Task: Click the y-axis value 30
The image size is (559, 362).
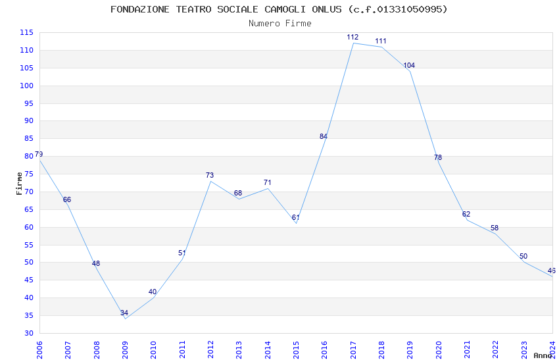Action: click(29, 333)
